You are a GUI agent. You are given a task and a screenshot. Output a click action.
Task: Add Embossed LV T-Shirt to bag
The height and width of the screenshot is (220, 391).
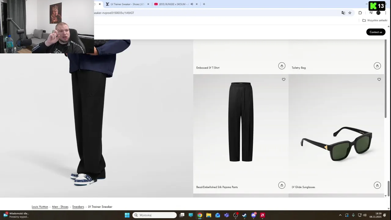(282, 66)
